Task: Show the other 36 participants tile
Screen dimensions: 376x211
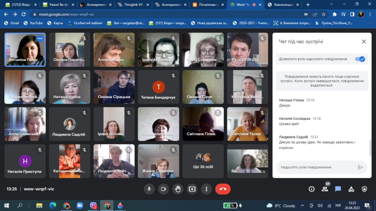Action: pyautogui.click(x=203, y=161)
